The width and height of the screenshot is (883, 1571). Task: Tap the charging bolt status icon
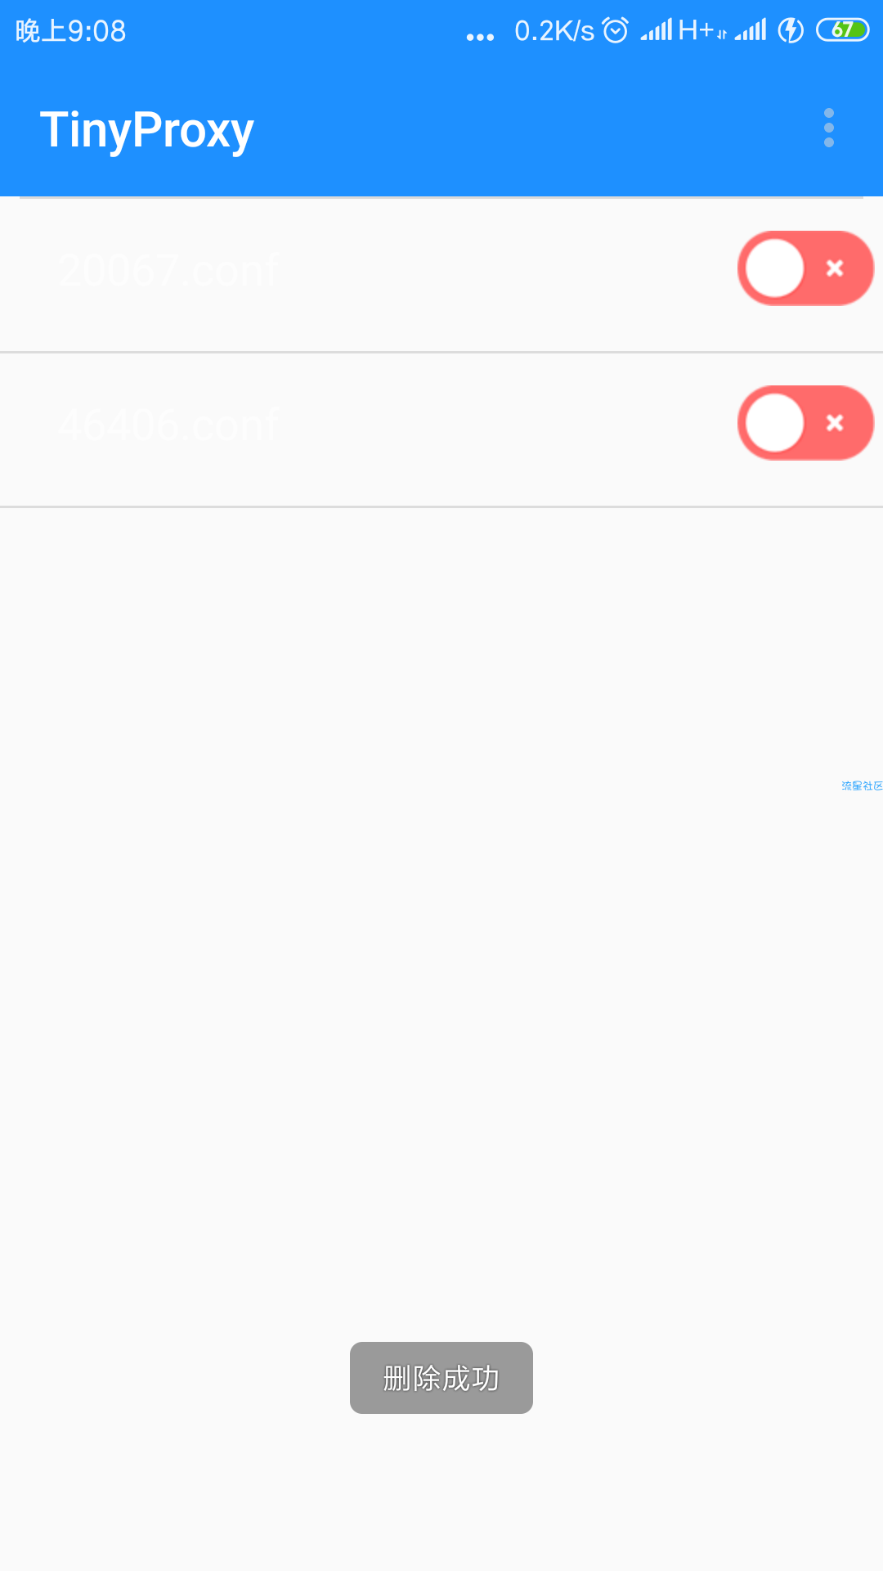[791, 30]
